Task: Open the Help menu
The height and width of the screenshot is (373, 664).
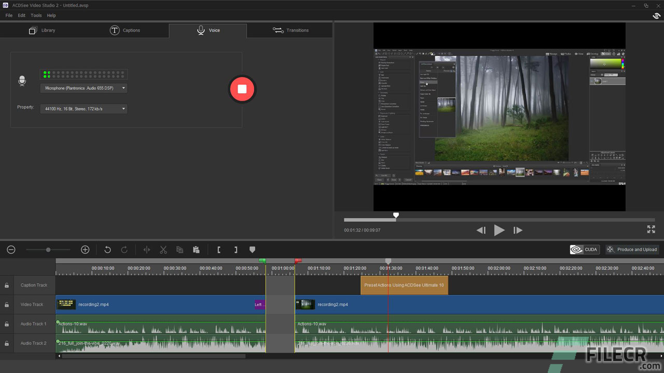Action: click(51, 16)
